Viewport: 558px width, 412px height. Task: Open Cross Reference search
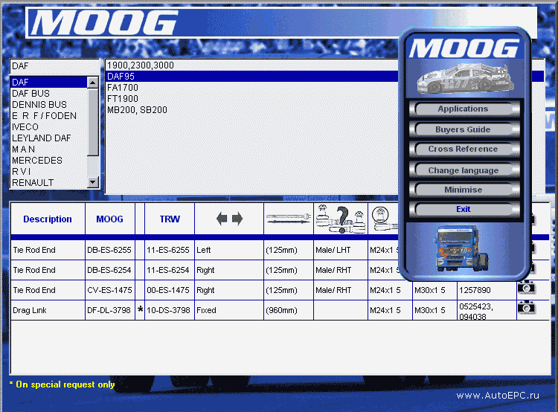tap(464, 149)
